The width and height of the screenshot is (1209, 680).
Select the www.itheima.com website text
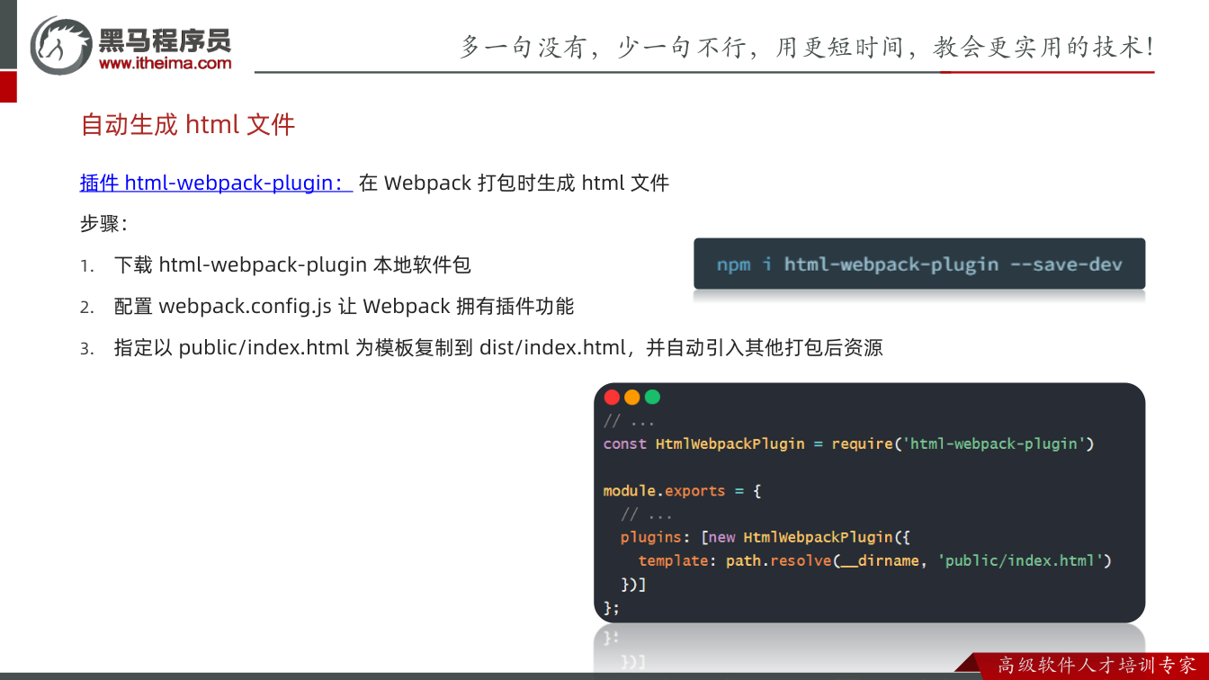pos(166,63)
